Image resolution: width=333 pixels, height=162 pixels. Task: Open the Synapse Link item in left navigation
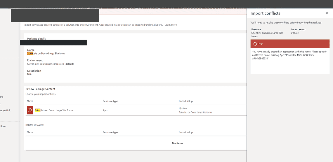click(x=5, y=110)
